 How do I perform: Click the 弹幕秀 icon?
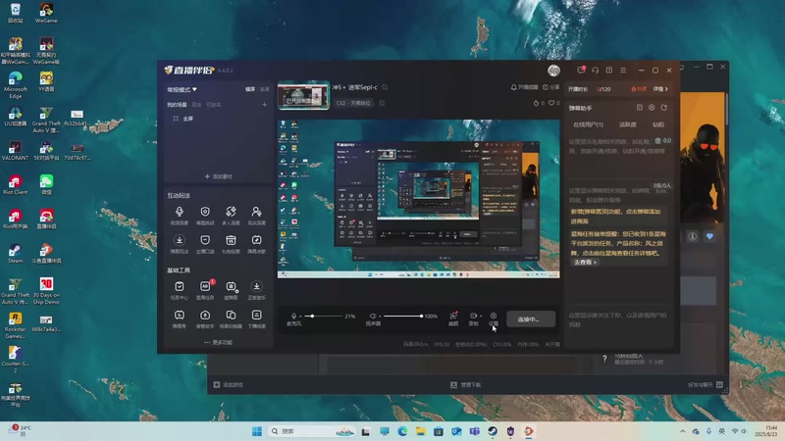click(180, 315)
